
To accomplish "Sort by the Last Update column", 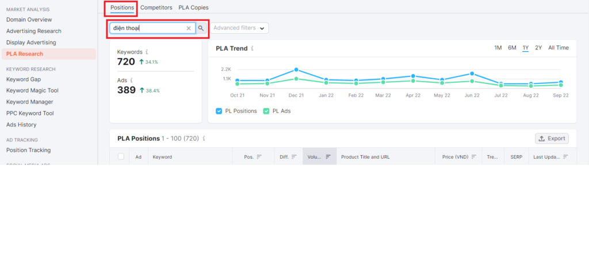I will pos(550,157).
